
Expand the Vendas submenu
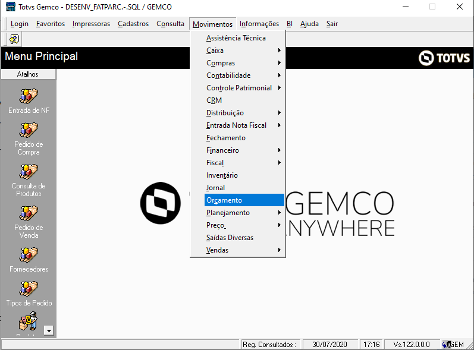pyautogui.click(x=238, y=250)
